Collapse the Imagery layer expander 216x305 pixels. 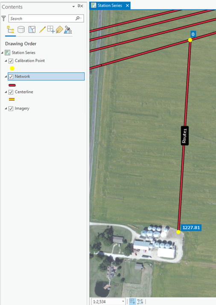6,109
